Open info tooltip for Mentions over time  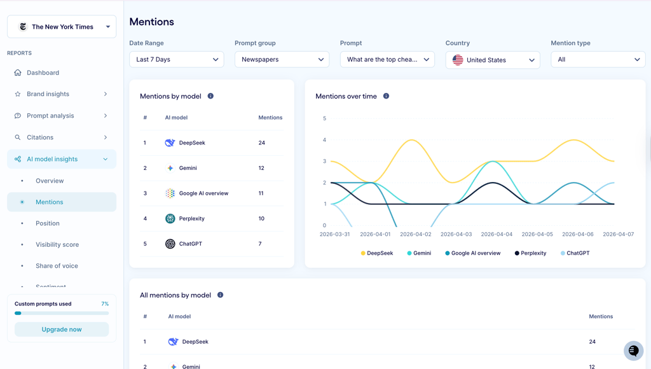pyautogui.click(x=386, y=96)
